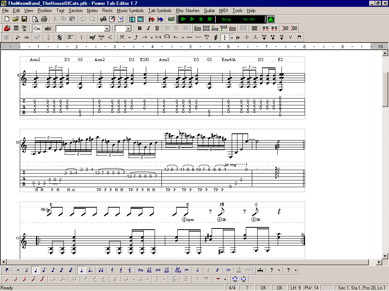This screenshot has width=389, height=291.
Task: Select the trill tr symbol icon
Action: pos(238,38)
